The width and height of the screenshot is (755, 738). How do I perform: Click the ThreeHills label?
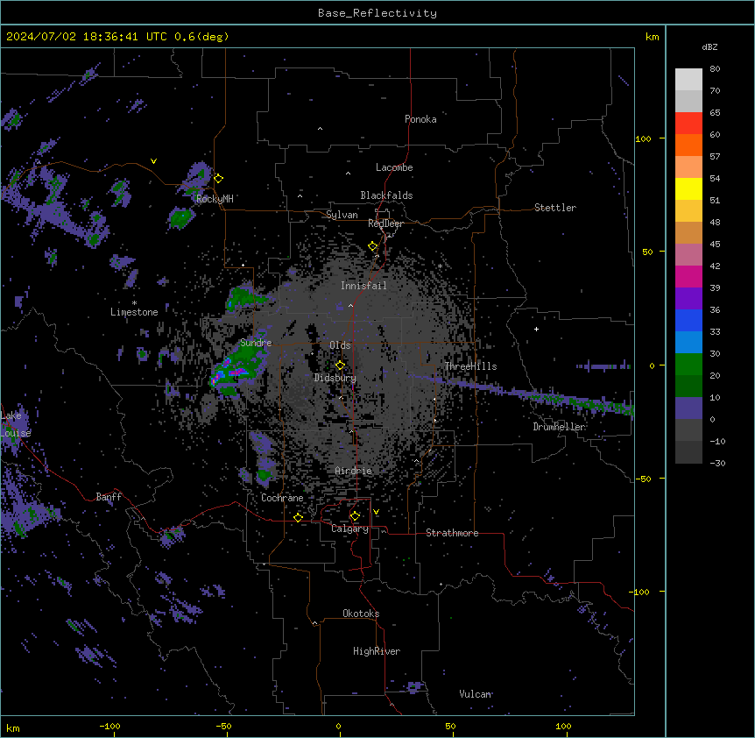[x=470, y=366]
